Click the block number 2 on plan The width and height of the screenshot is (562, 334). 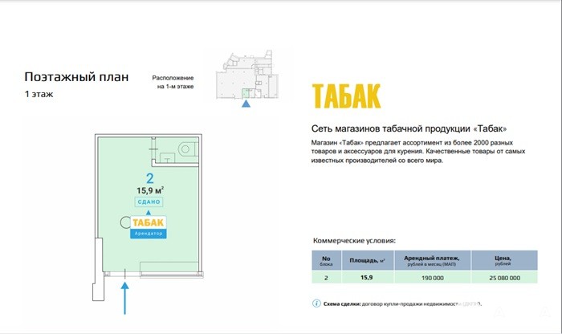[149, 178]
